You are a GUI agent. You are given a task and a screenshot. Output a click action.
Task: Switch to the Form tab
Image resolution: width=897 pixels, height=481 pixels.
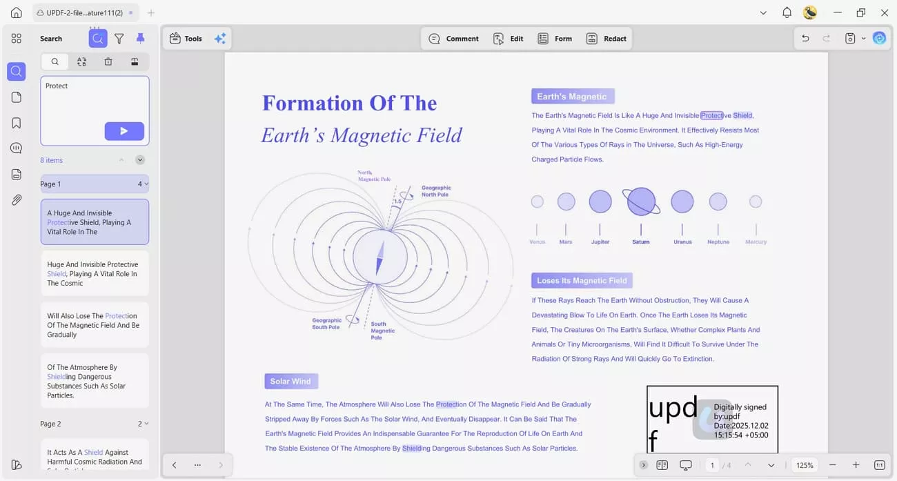coord(555,38)
